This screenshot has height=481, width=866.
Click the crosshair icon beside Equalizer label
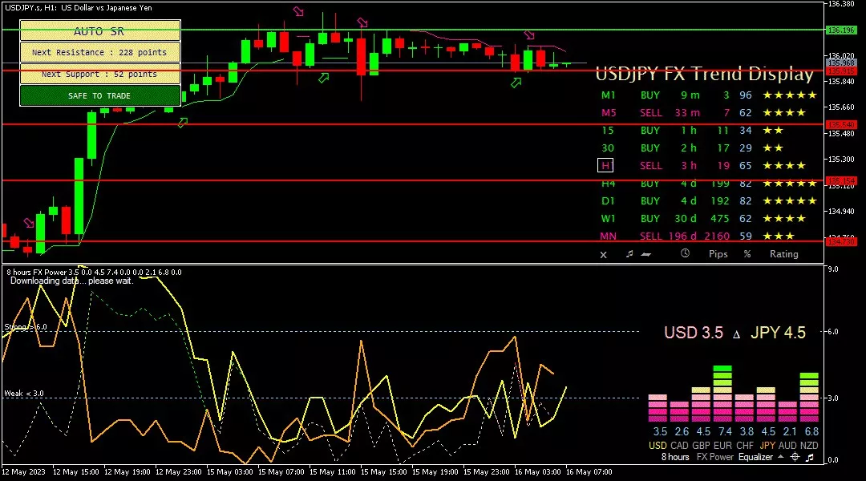tap(795, 457)
